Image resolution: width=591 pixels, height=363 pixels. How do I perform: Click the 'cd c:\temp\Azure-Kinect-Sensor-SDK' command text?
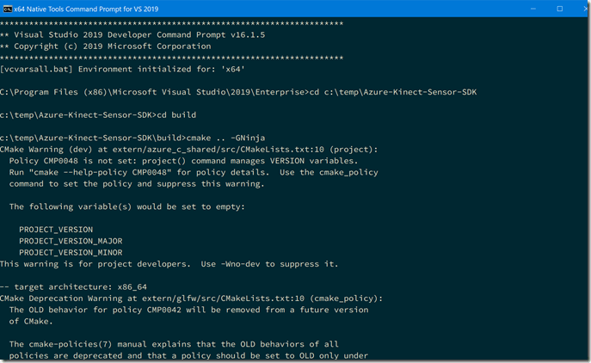pyautogui.click(x=400, y=90)
